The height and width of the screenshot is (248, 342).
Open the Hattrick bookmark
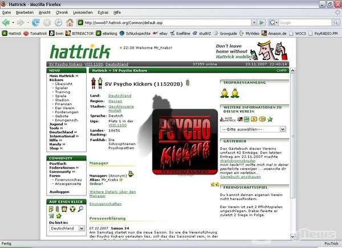coord(12,34)
